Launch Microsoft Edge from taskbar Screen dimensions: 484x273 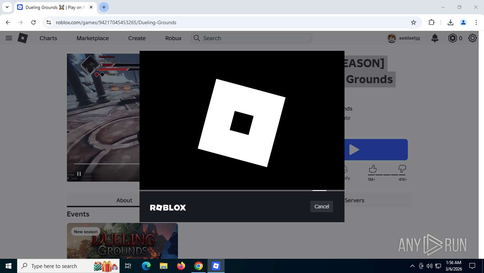tap(146, 266)
